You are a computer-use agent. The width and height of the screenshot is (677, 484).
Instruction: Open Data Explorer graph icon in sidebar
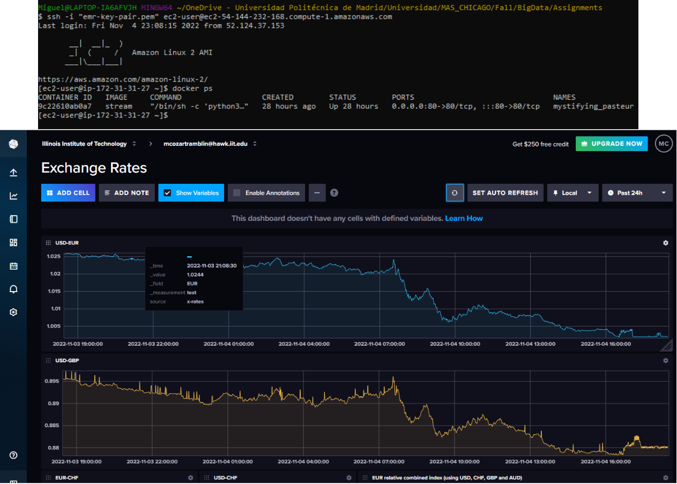tap(13, 196)
